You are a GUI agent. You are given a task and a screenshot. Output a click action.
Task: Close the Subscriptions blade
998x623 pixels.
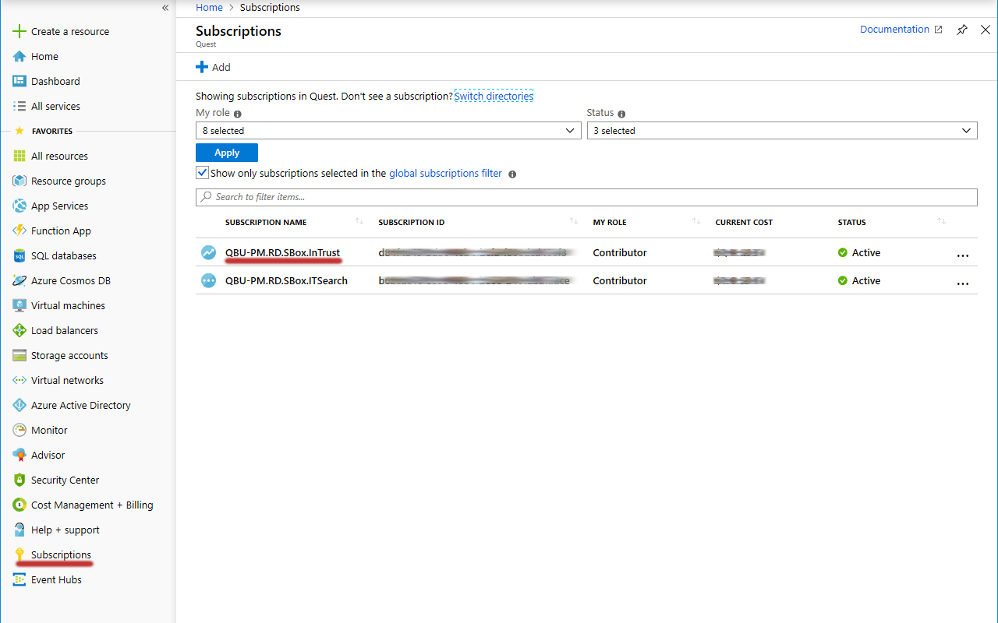tap(986, 30)
